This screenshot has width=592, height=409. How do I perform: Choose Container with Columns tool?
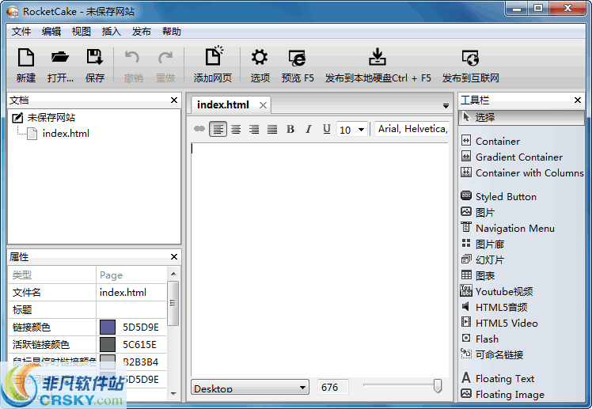[x=522, y=172]
